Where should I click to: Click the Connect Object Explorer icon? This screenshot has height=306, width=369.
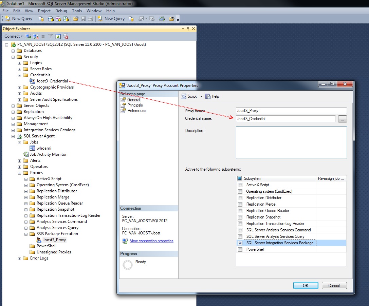(28, 36)
